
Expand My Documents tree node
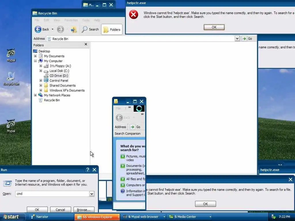(35, 56)
